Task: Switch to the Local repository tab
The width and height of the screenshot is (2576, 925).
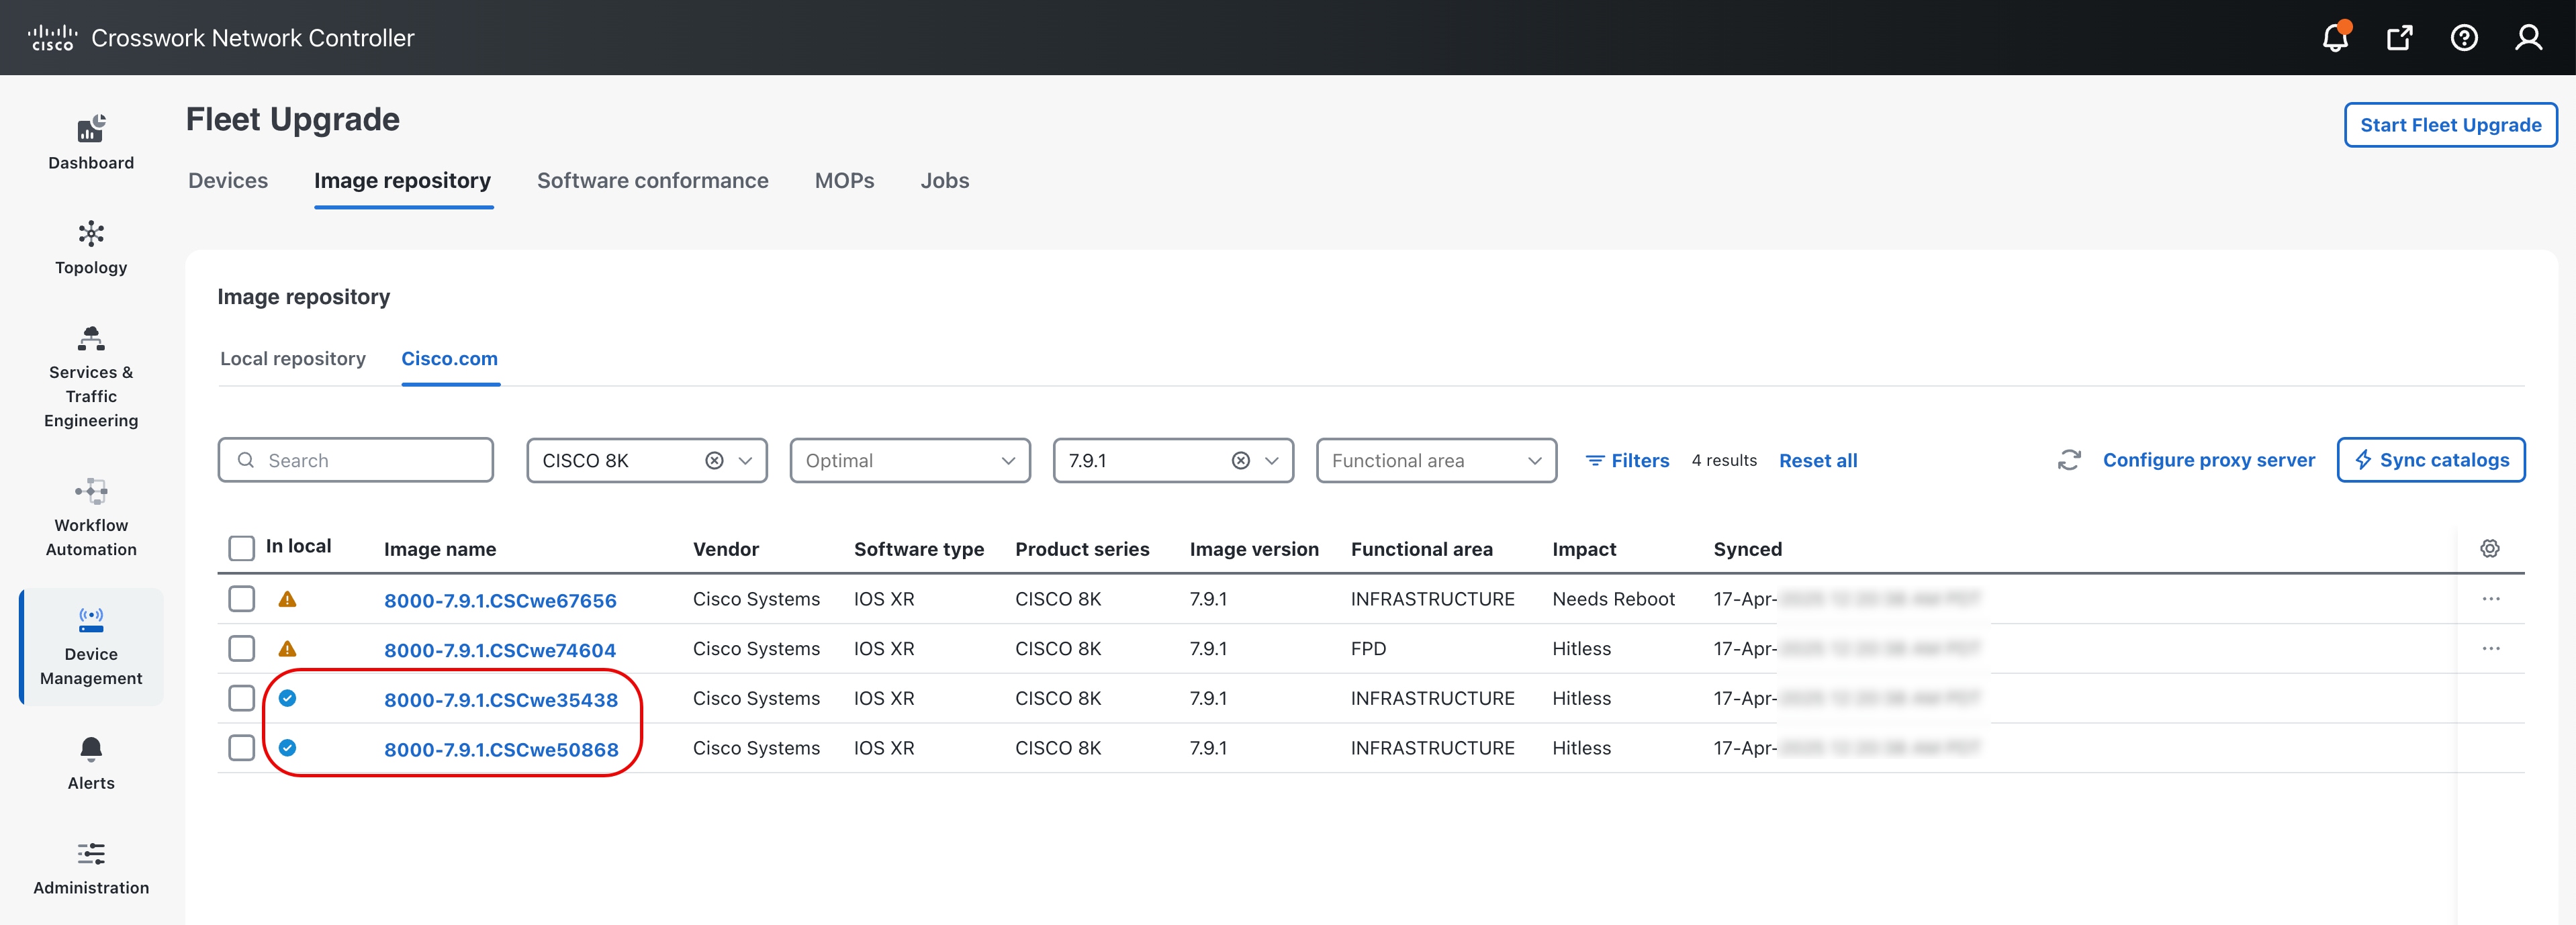Action: pyautogui.click(x=293, y=358)
